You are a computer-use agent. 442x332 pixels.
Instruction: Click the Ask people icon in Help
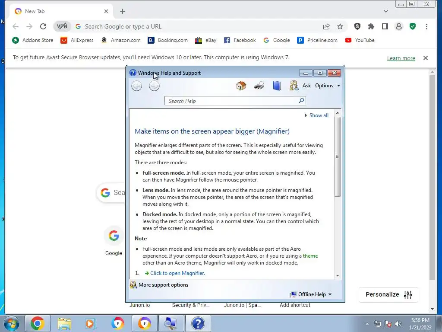point(294,86)
